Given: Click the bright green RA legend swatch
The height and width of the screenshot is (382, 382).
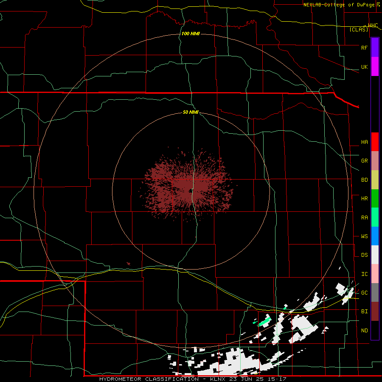Looking at the screenshot, I should coord(375,217).
